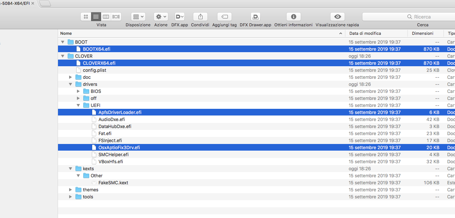The height and width of the screenshot is (218, 455).
Task: Switch to gallery cover flow view
Action: (116, 17)
